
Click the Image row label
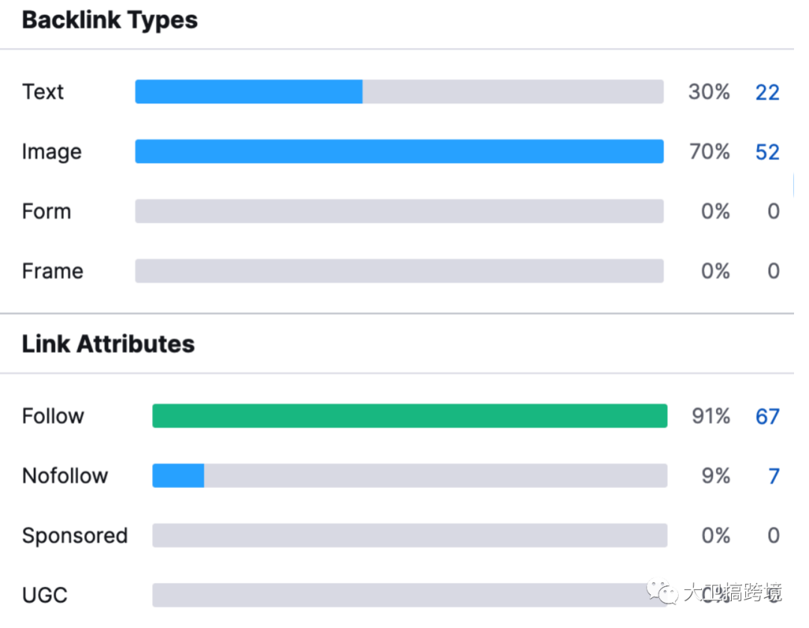51,152
